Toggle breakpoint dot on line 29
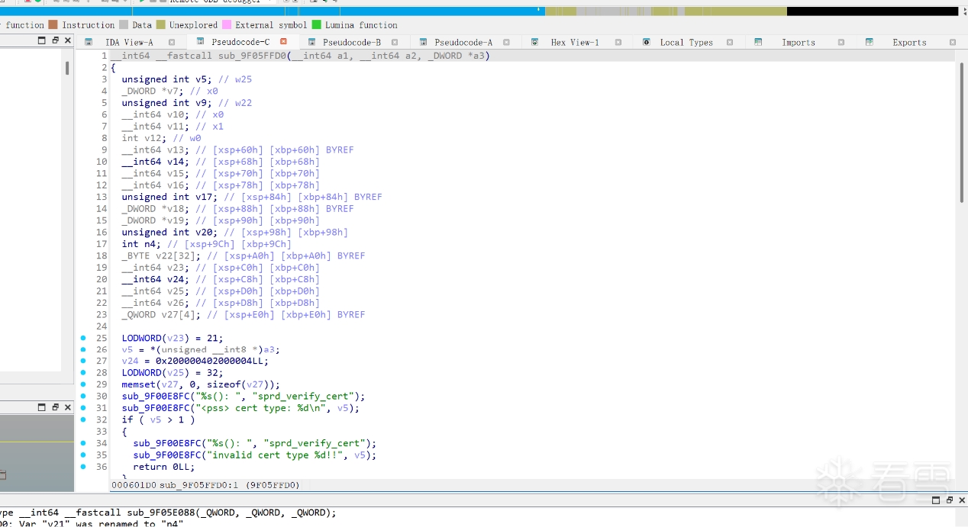Image resolution: width=968 pixels, height=527 pixels. point(82,385)
